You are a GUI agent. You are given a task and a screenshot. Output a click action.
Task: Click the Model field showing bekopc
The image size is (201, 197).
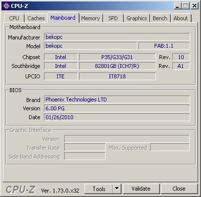point(90,46)
